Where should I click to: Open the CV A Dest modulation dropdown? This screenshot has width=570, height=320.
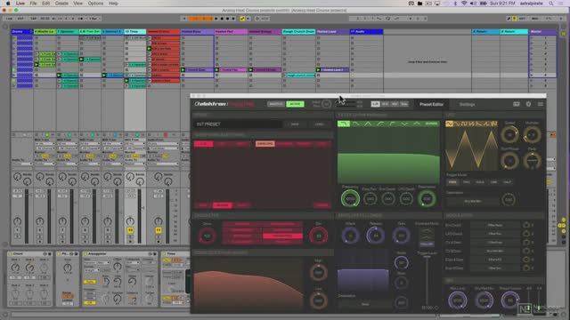495,243
